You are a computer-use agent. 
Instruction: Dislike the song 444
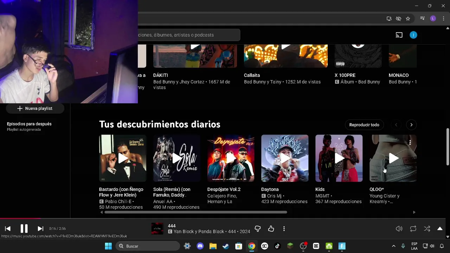click(258, 229)
